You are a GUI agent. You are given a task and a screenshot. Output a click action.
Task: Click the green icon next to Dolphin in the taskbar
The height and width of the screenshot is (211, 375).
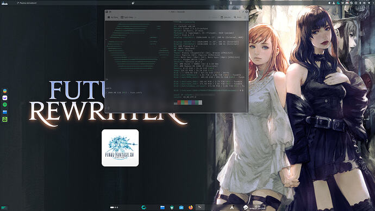pos(172,207)
